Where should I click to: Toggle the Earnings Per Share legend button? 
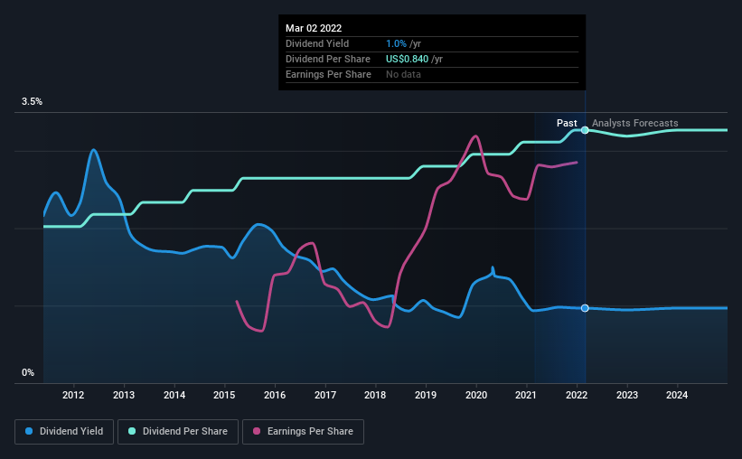[303, 432]
